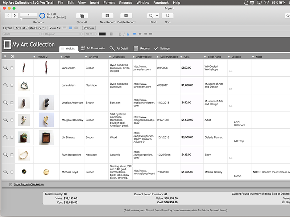Click the My Art Collection frame logo
The image size is (290, 217).
pos(7,44)
